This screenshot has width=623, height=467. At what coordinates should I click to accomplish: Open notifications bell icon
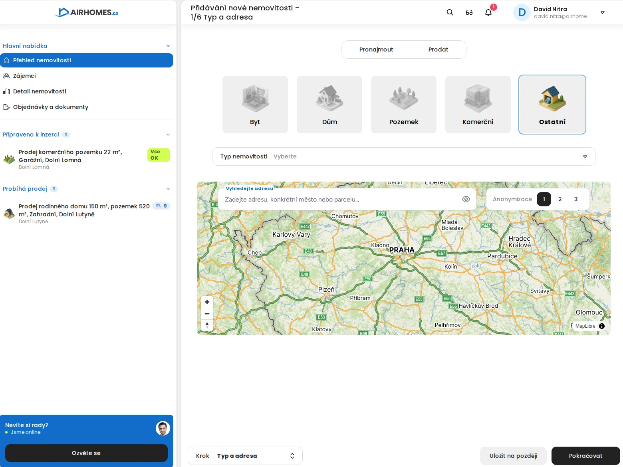[x=488, y=12]
